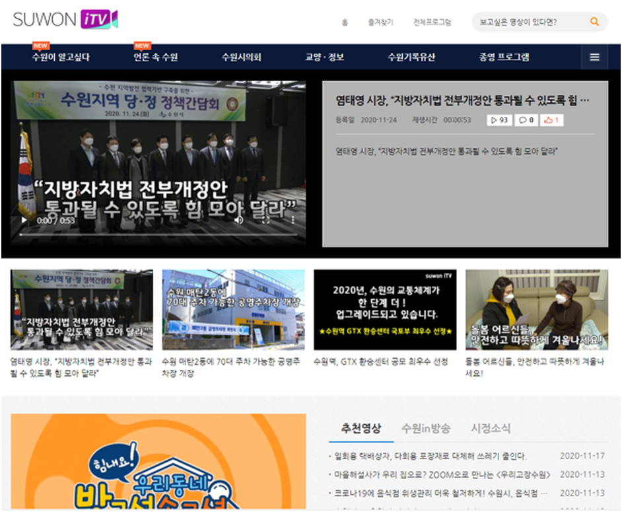
Task: Open the 수원기록유산 menu
Action: (x=411, y=57)
